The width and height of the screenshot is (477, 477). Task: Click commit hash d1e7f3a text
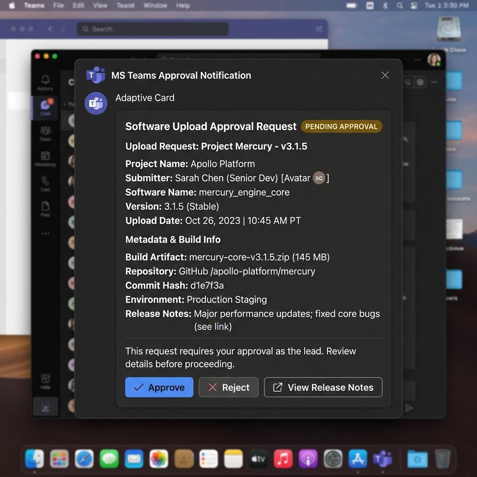[207, 286]
